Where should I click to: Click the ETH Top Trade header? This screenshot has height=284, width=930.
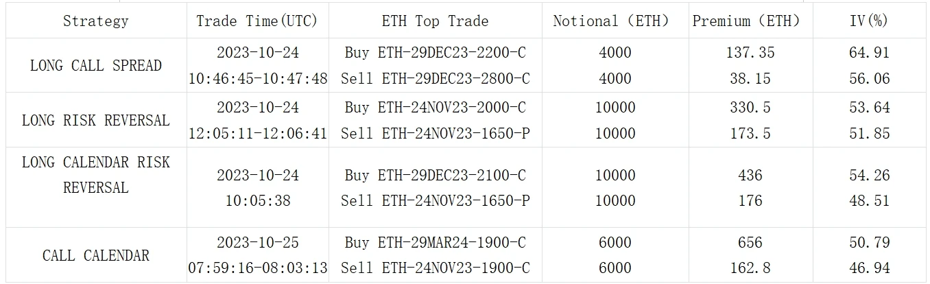pyautogui.click(x=436, y=21)
